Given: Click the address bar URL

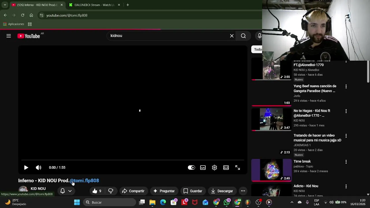Looking at the screenshot, I should tap(67, 15).
